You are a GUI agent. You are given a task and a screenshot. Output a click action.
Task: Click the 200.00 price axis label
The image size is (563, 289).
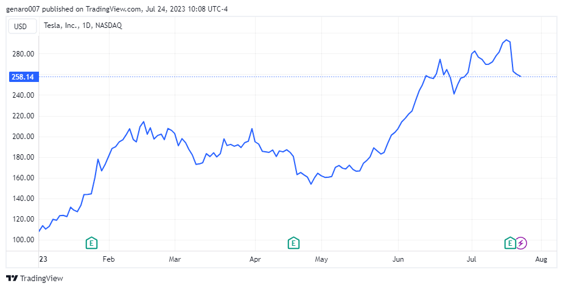click(x=24, y=137)
